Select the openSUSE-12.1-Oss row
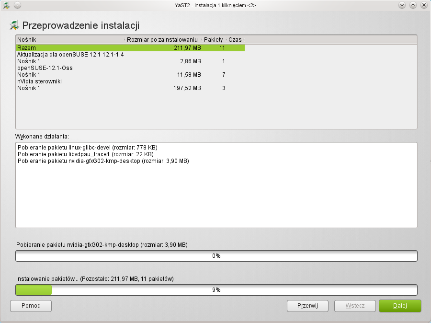The height and width of the screenshot is (323, 431). point(130,68)
